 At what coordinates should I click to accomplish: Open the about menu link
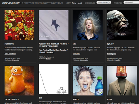tap(80, 3)
